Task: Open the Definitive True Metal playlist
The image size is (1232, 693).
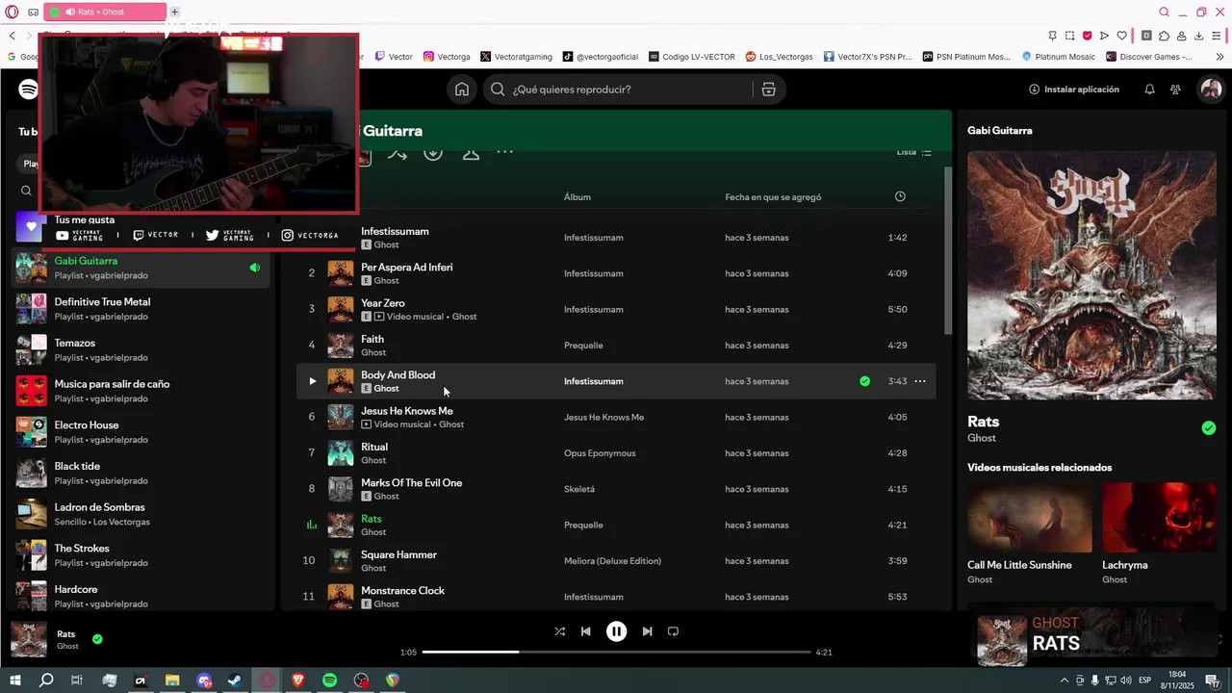Action: (141, 309)
